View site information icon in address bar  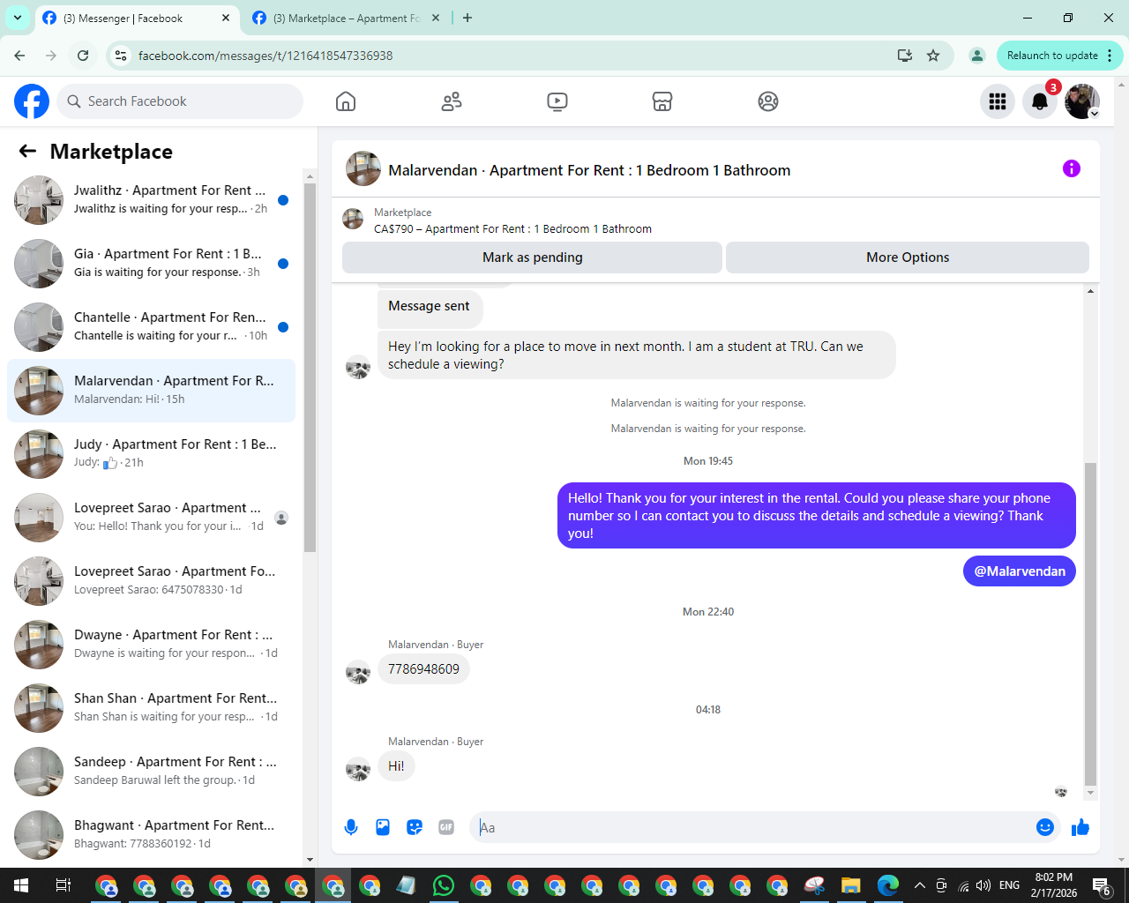point(121,56)
